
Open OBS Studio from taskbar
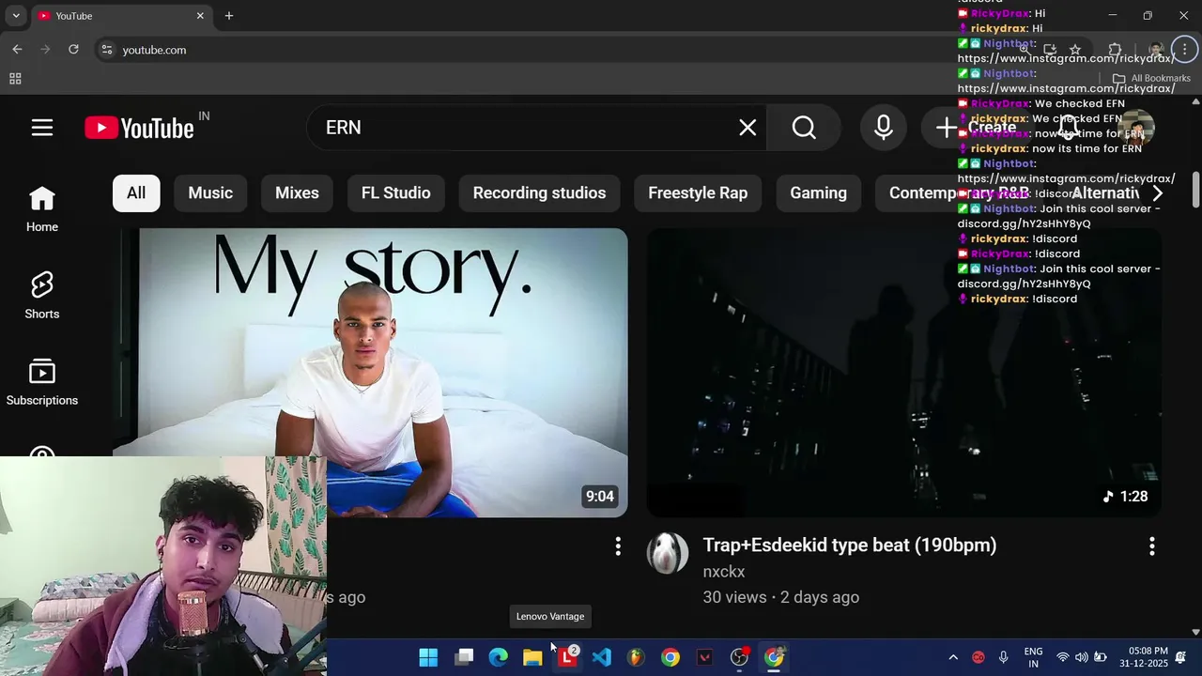[739, 657]
